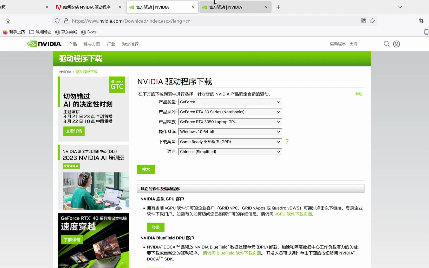Image resolution: width=429 pixels, height=268 pixels.
Task: Open the vGPU 软件下载页面 link
Action: pos(293,214)
